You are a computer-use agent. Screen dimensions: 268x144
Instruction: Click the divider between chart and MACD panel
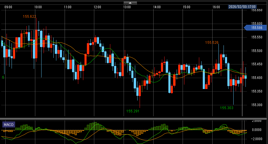coord(134,119)
